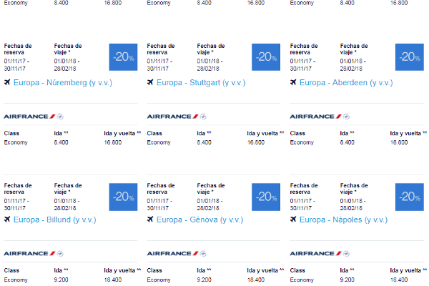Click the Air France logo under Billund
429x286 pixels.
coord(34,254)
